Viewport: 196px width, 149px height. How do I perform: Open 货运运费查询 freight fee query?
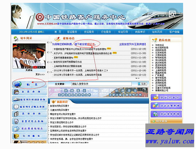[166, 106]
